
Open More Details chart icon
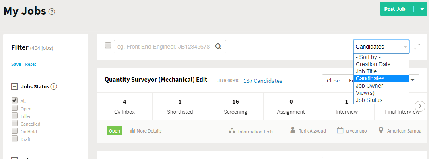coord(132,130)
